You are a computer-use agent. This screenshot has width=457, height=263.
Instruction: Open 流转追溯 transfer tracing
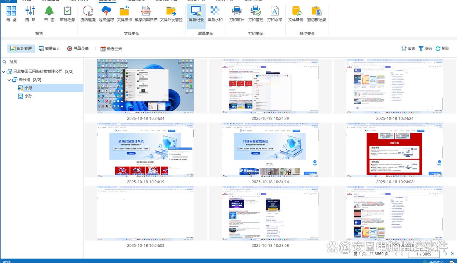pos(88,14)
